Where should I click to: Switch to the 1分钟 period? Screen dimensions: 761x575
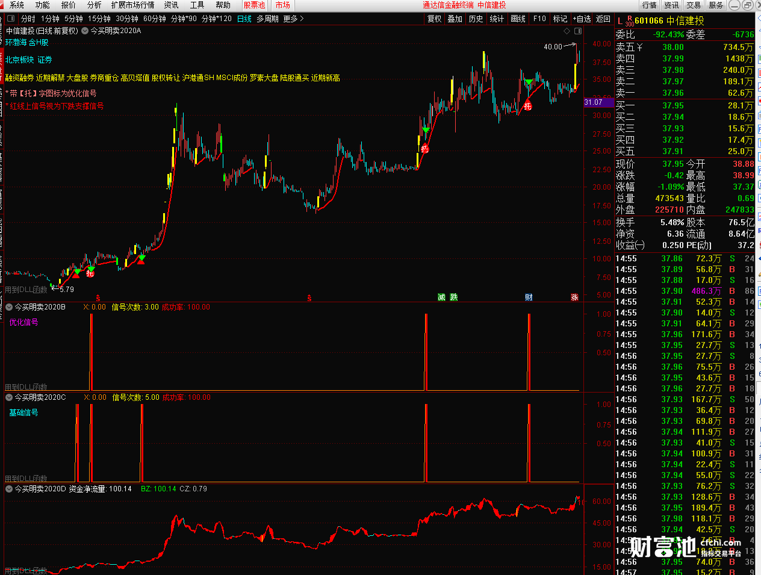tap(51, 19)
